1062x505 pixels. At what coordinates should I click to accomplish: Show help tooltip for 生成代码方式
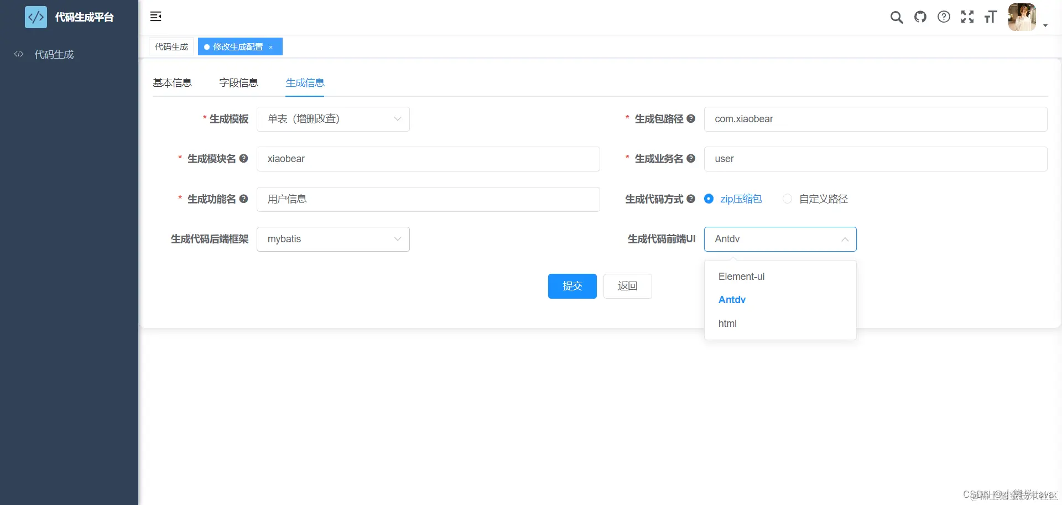pos(691,199)
